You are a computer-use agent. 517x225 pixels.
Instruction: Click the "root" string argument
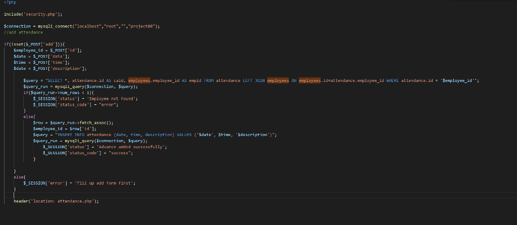click(111, 26)
